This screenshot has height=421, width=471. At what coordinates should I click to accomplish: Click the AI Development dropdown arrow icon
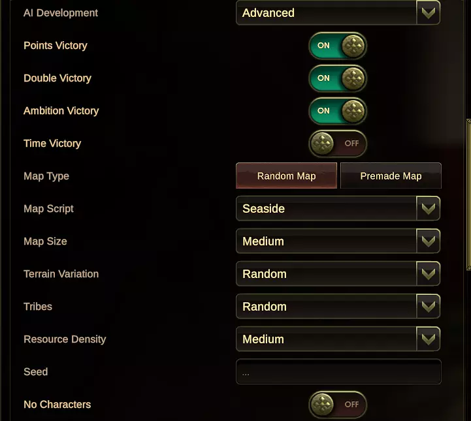click(x=429, y=13)
